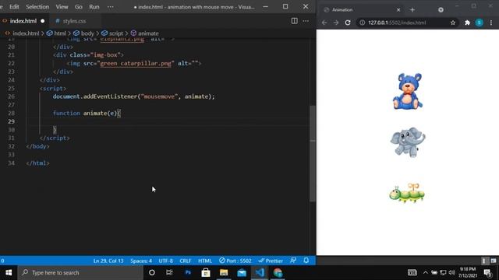Go back in the browser
Screen dimensions: 499x280
(324, 23)
